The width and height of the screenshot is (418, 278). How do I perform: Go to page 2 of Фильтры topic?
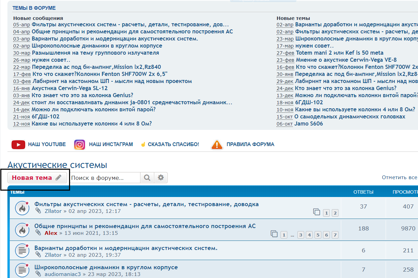335,213
